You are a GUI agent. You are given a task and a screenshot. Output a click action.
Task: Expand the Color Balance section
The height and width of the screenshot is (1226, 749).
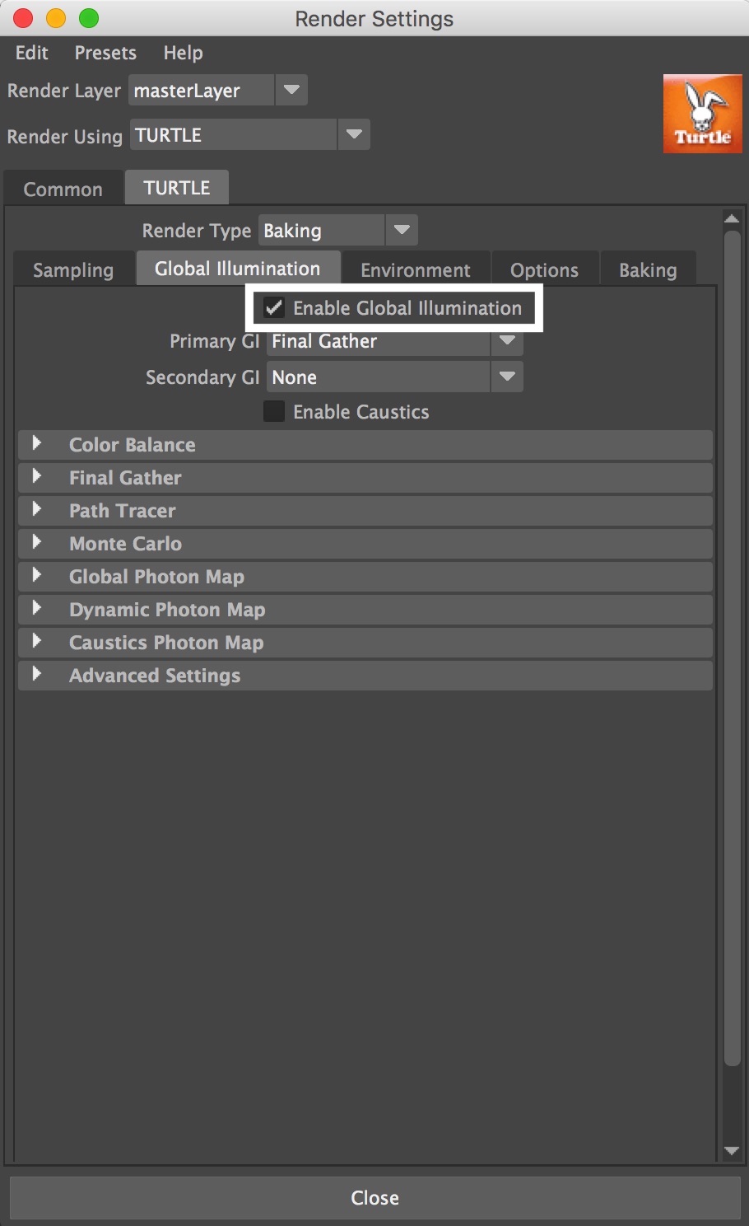[365, 445]
